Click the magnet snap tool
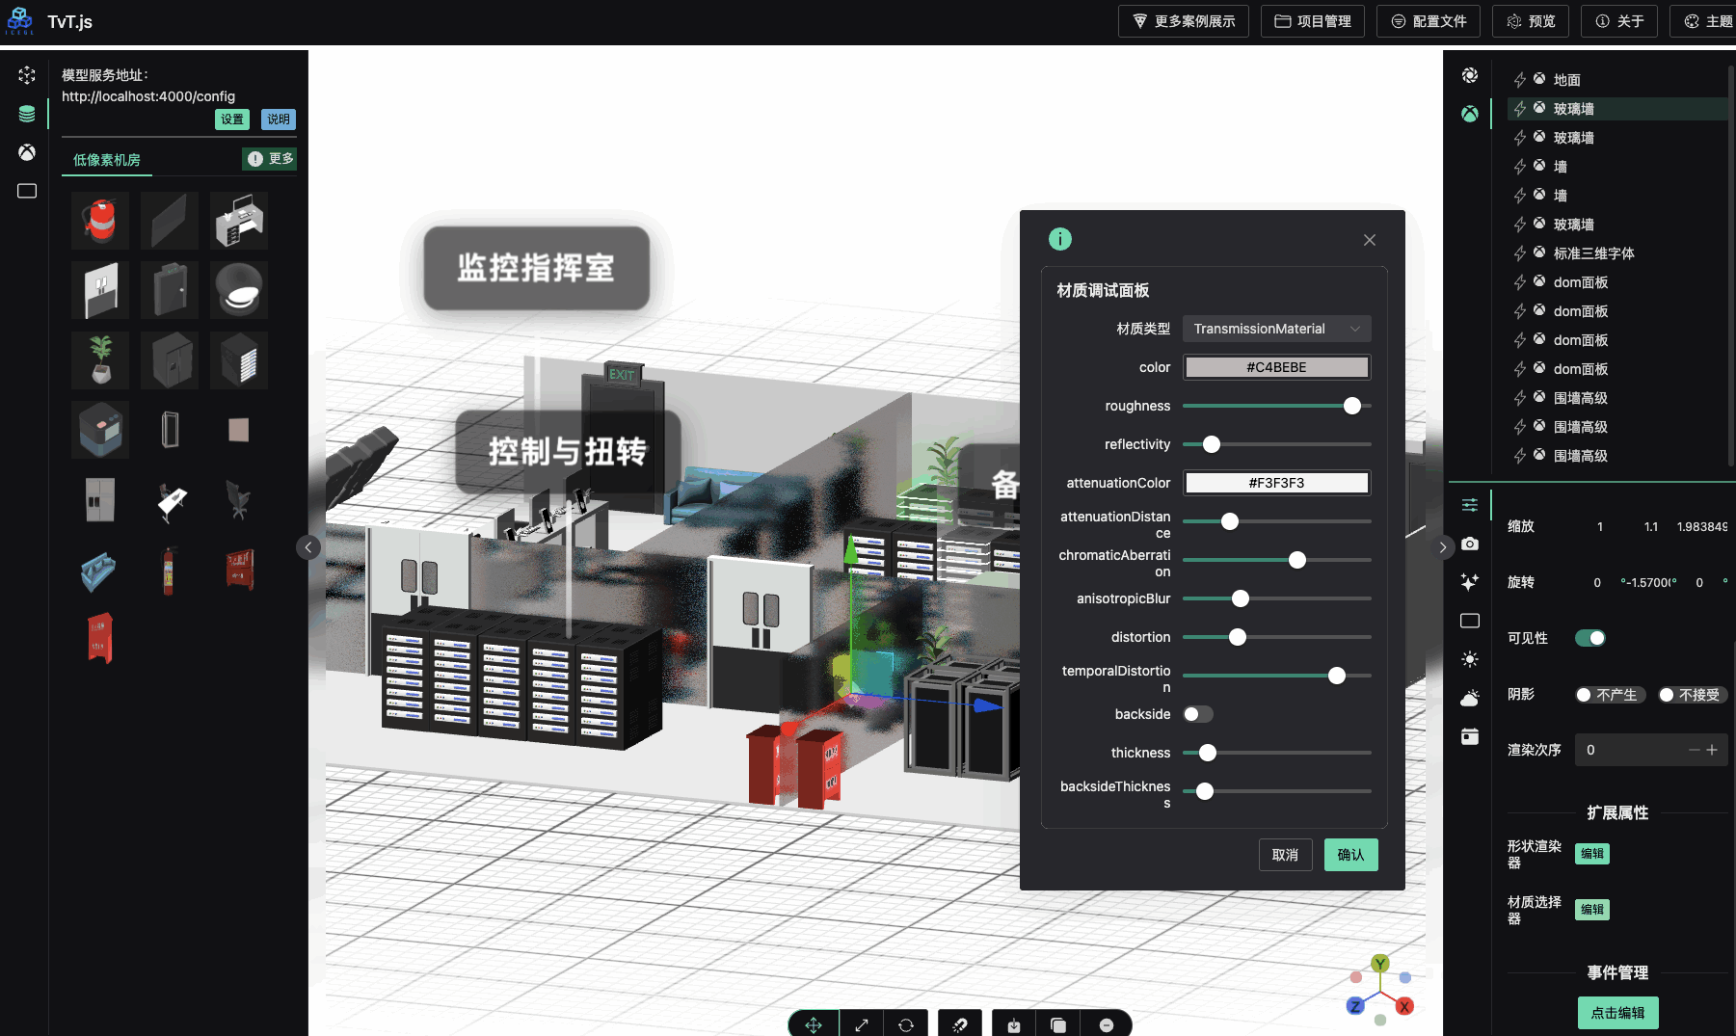This screenshot has height=1036, width=1736. point(959,1024)
